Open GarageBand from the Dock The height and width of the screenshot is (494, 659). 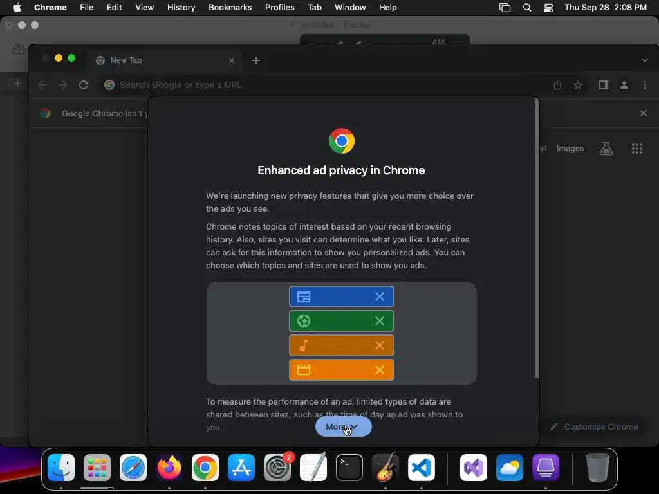tap(385, 468)
